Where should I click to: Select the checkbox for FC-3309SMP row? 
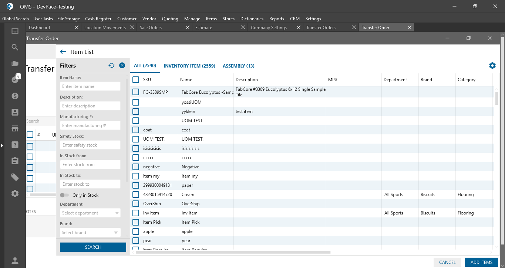pos(136,92)
